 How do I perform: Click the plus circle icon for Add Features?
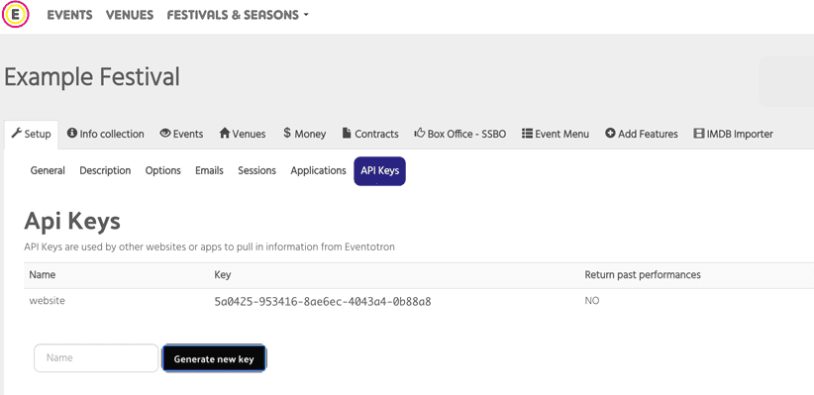pyautogui.click(x=610, y=134)
